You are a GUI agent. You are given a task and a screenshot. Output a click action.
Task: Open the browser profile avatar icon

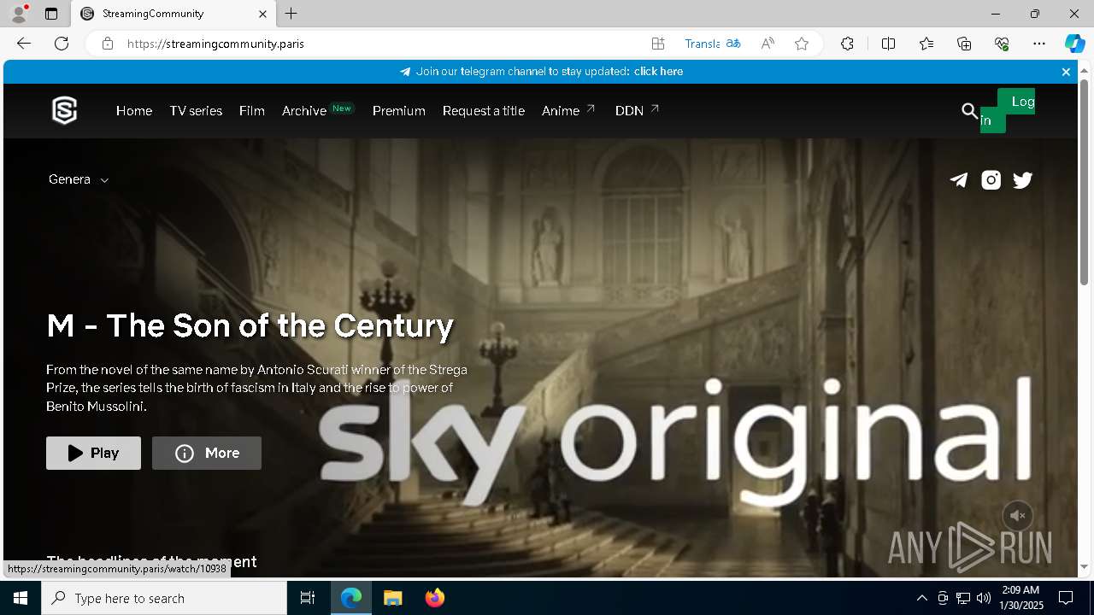point(18,14)
